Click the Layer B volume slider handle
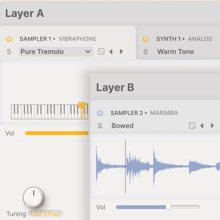Screen dimensions: 220x220 [x=168, y=207]
